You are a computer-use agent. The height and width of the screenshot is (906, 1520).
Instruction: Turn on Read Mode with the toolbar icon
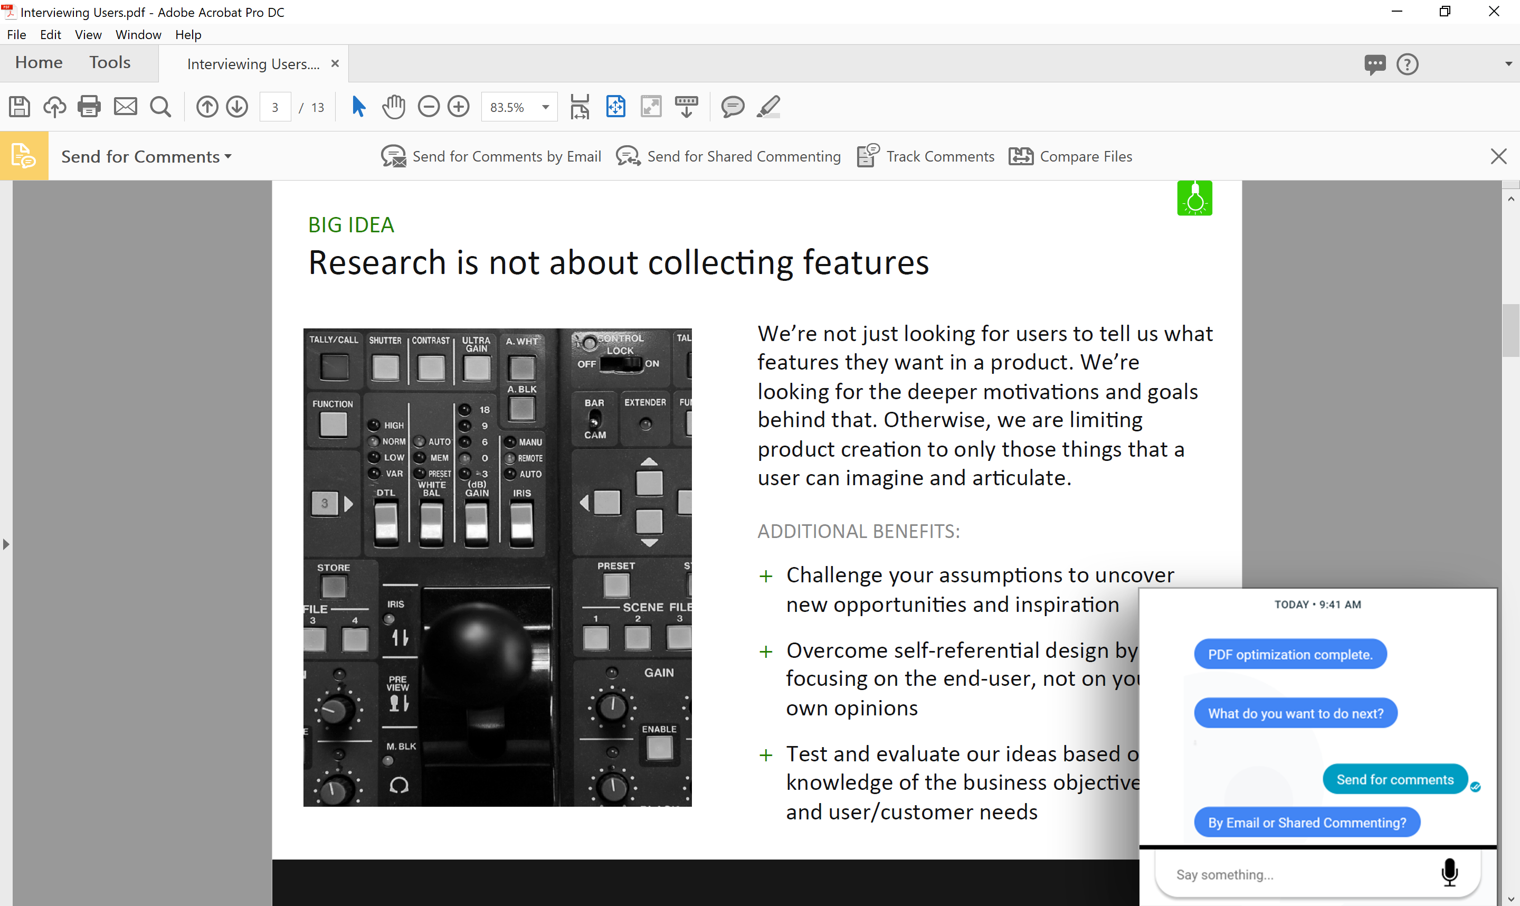pos(687,107)
